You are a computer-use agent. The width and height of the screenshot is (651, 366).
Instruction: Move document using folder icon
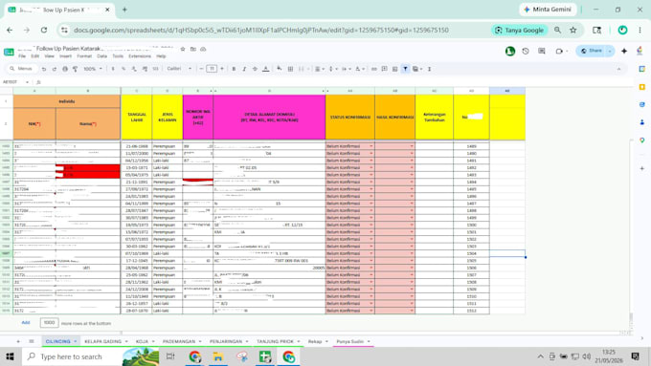(x=193, y=49)
